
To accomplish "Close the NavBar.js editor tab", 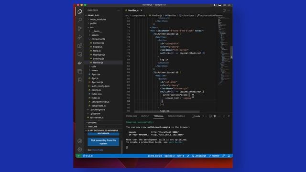I will [x=142, y=11].
